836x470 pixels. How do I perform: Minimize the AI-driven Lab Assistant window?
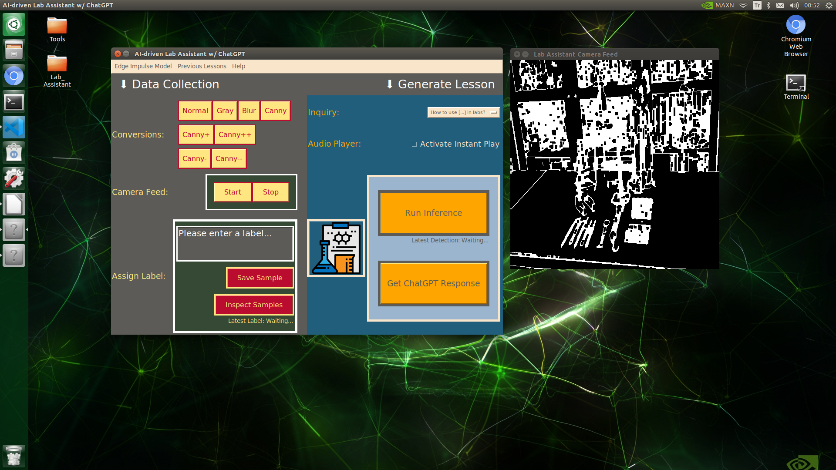(x=126, y=54)
